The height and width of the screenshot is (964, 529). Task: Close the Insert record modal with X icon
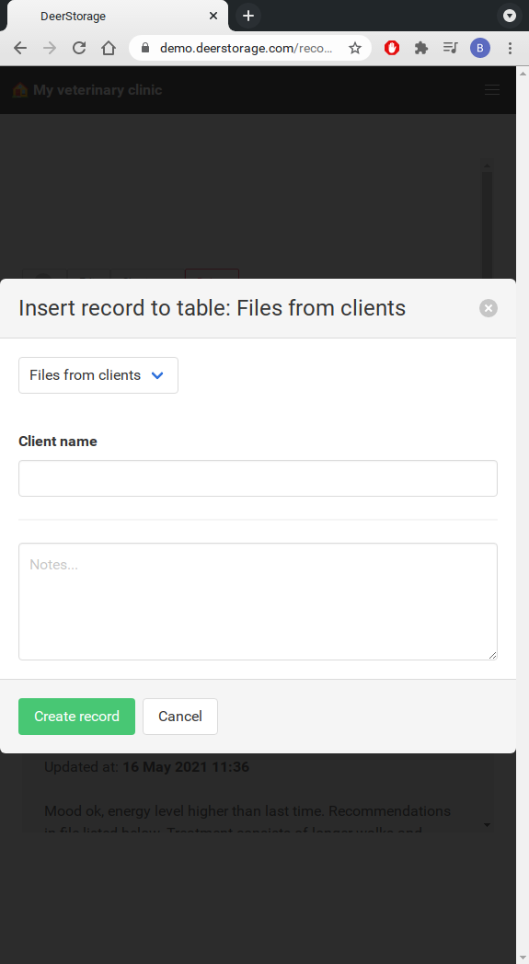[x=489, y=308]
